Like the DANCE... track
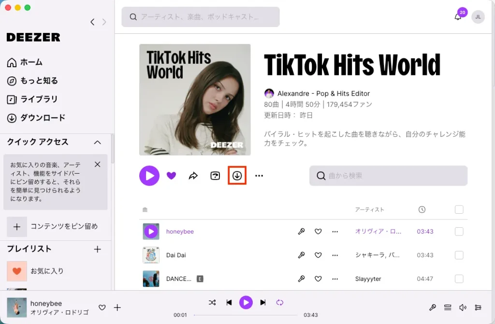Screen dimensions: 495x324 318,279
